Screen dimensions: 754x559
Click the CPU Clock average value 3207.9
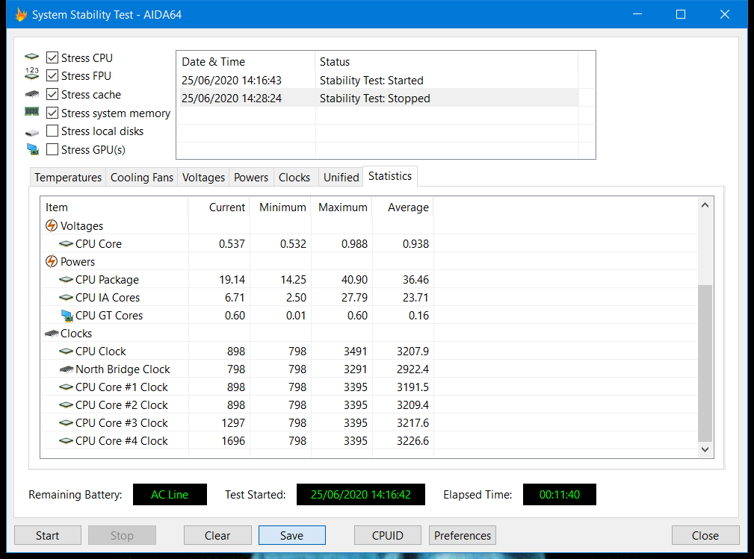[412, 352]
